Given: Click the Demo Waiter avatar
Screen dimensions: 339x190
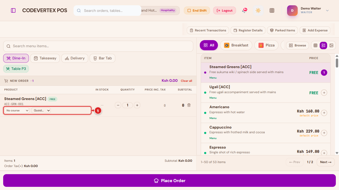Looking at the screenshot, I should [292, 11].
